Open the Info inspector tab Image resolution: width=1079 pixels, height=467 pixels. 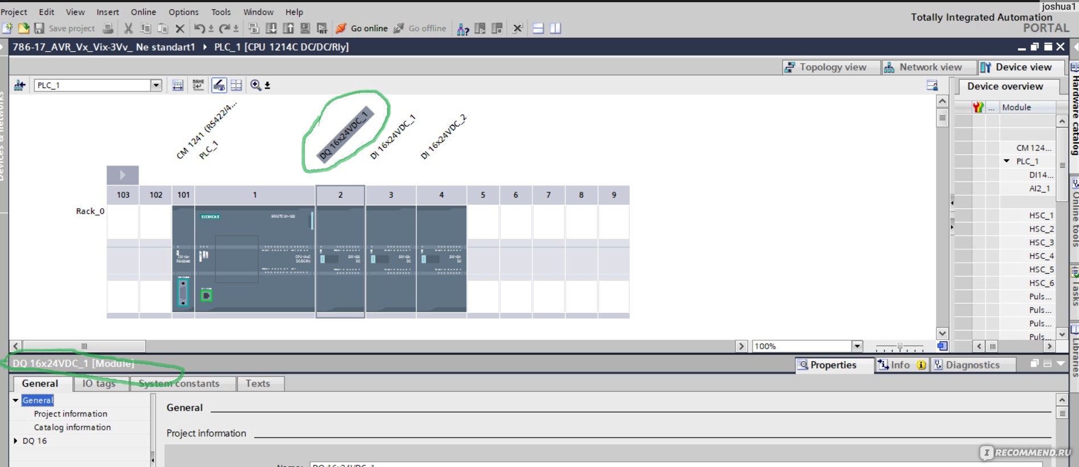pyautogui.click(x=902, y=365)
